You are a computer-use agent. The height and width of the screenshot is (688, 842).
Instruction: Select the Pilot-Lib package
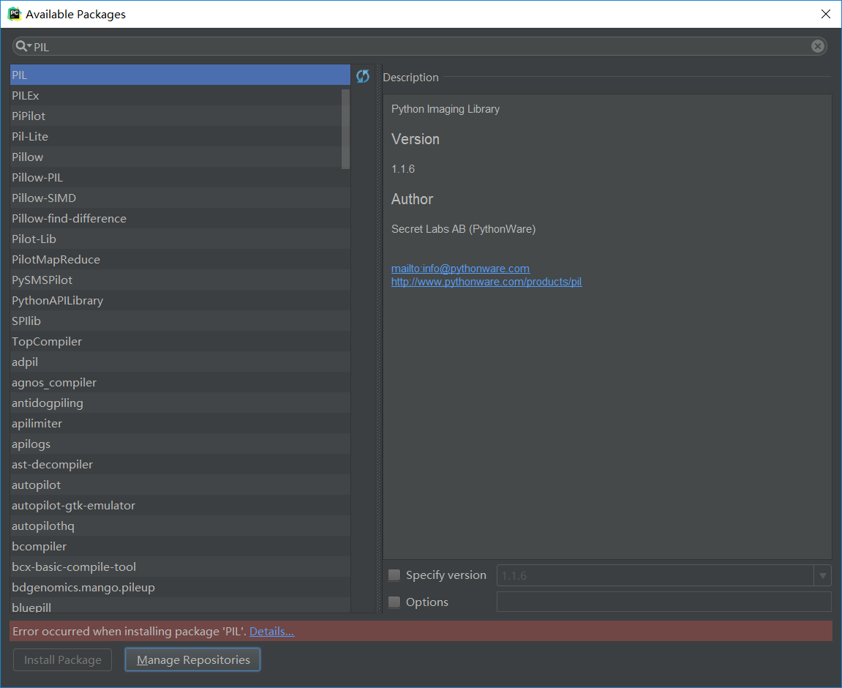coord(180,239)
